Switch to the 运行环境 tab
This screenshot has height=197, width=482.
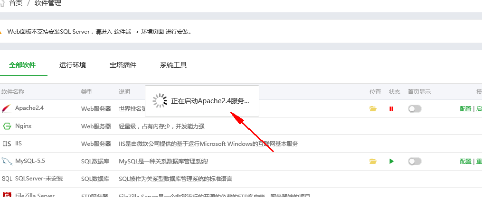tap(73, 65)
